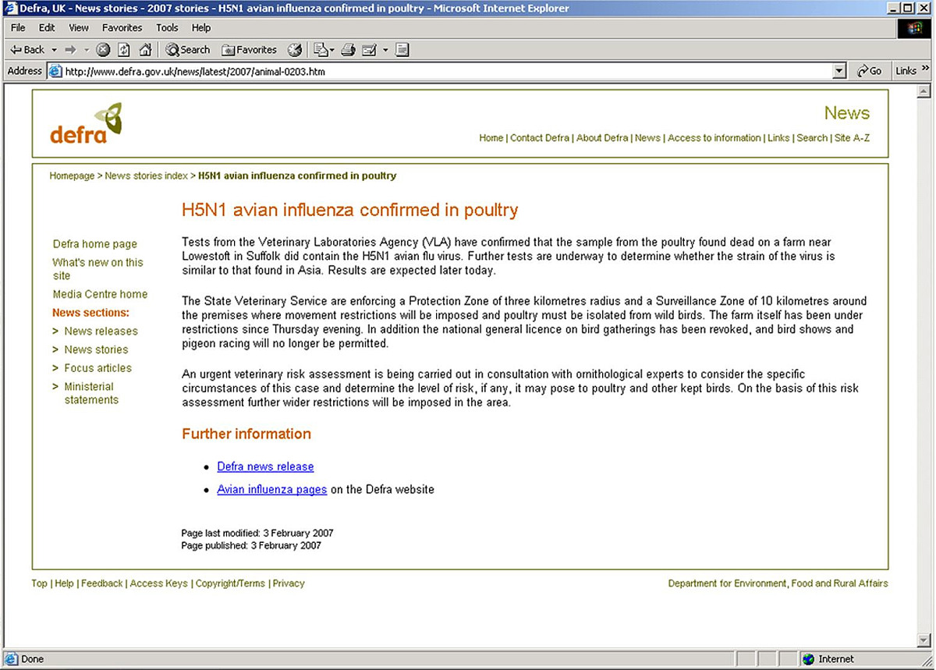Viewport: 936px width, 670px height.
Task: Click the header Links link
Action: [778, 138]
